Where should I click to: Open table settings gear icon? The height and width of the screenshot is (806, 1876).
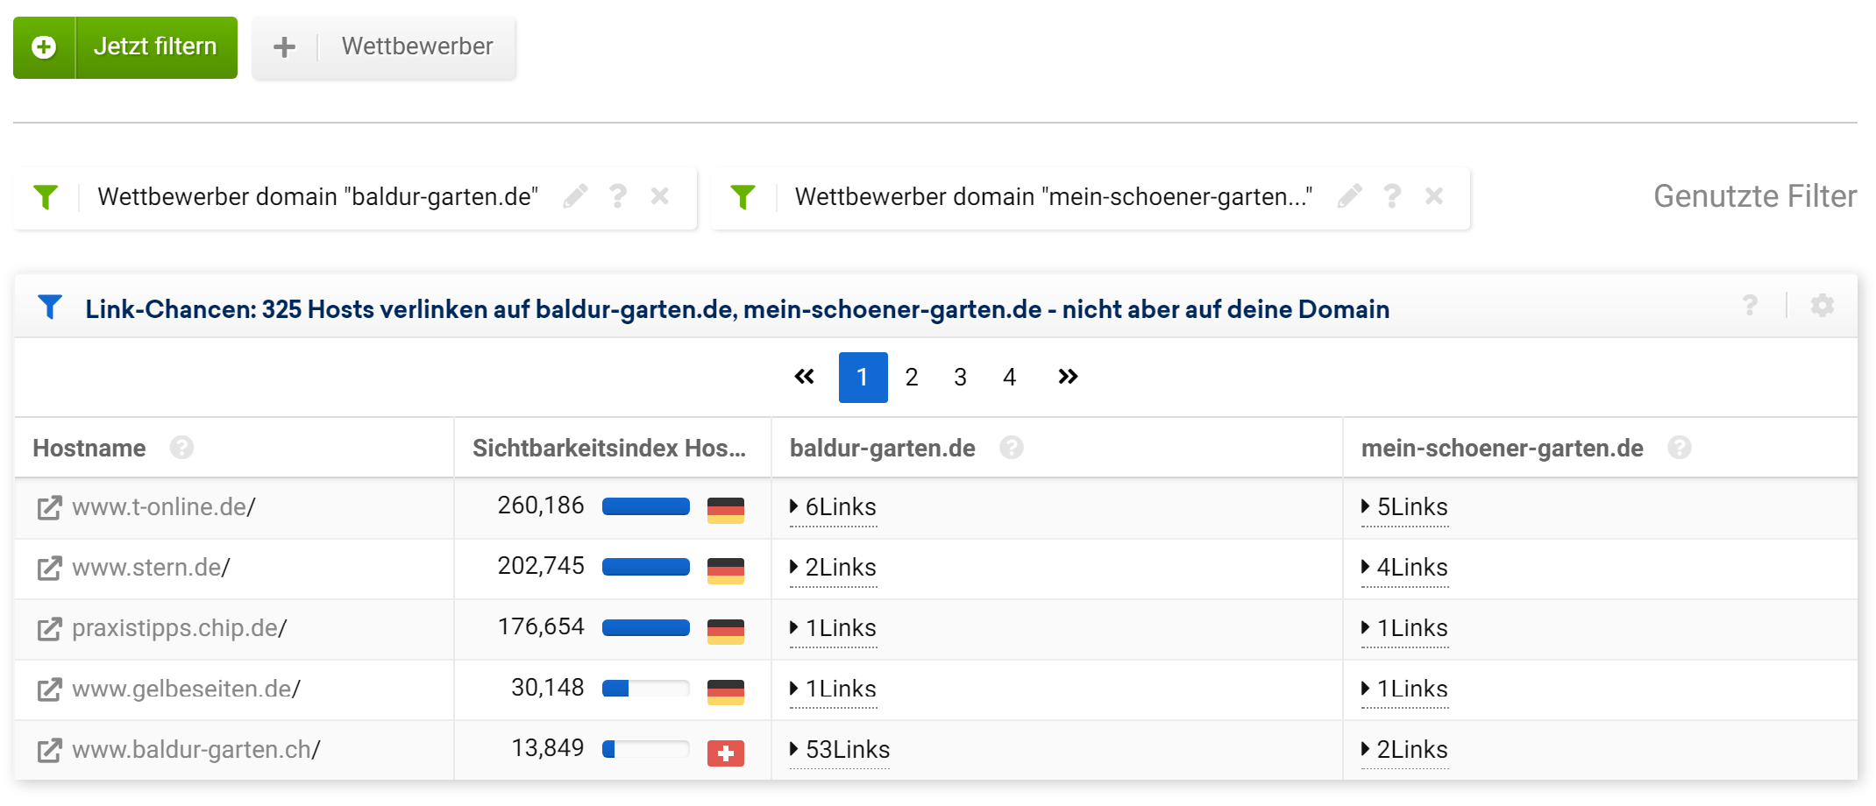point(1822,306)
